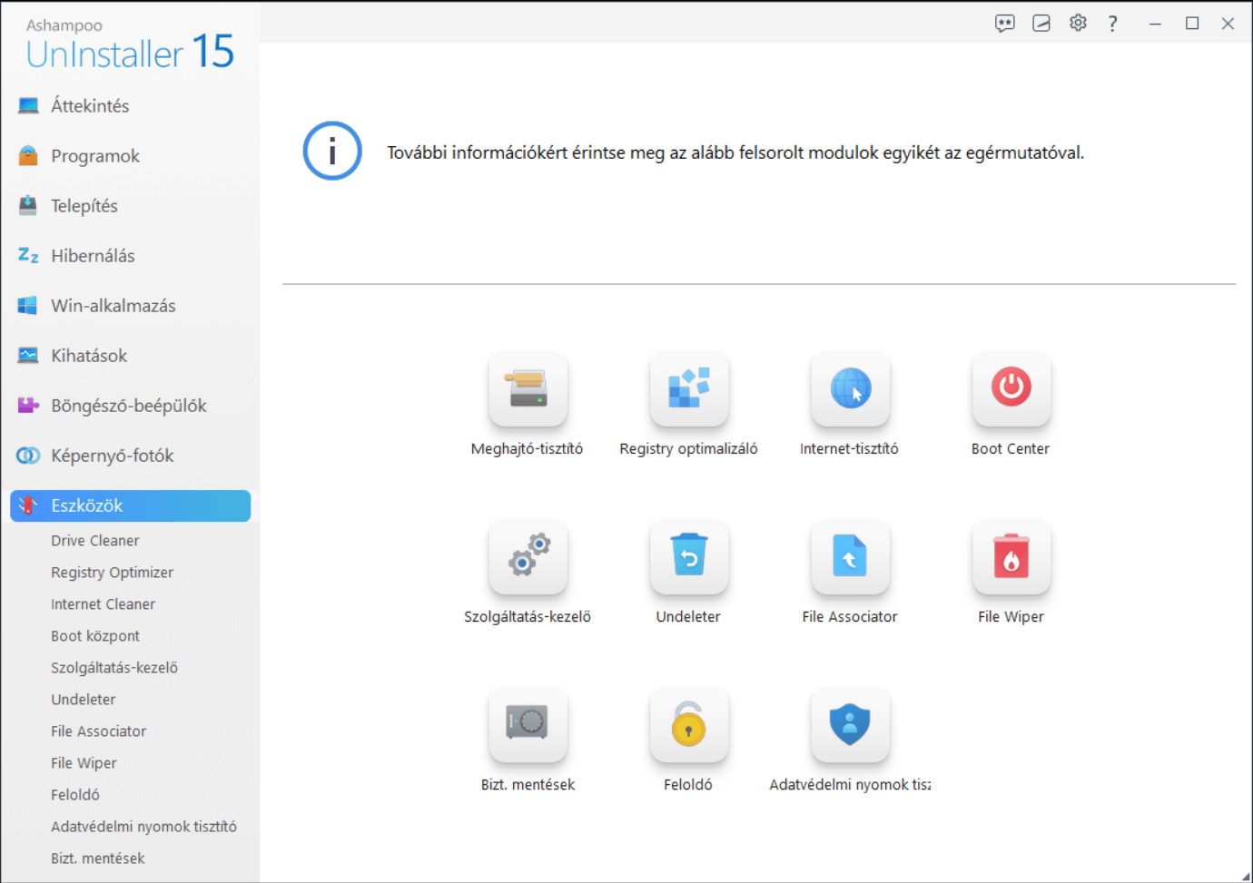This screenshot has height=883, width=1253.
Task: Open Adatvédelmi nyomok tisztító in the submenu
Action: pos(143,827)
